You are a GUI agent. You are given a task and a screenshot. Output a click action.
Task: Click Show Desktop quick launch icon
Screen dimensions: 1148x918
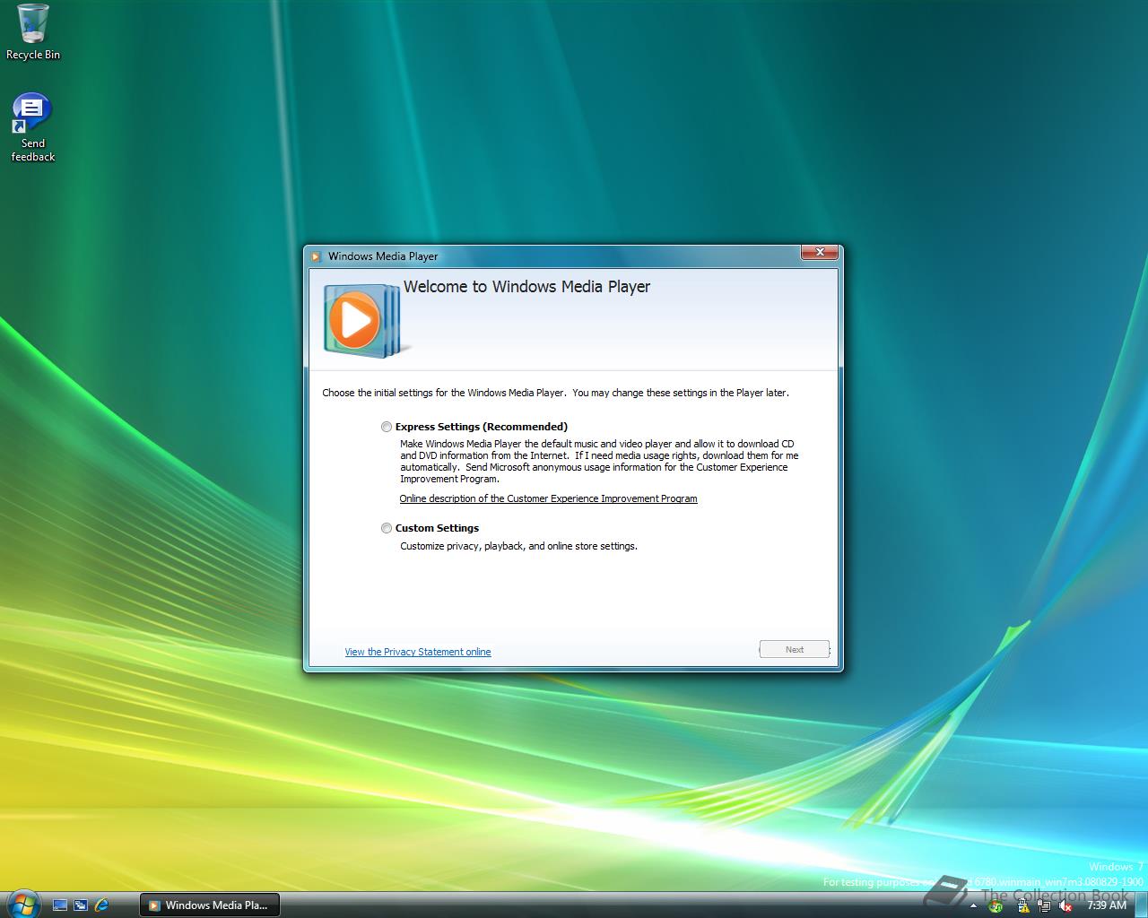(x=60, y=905)
